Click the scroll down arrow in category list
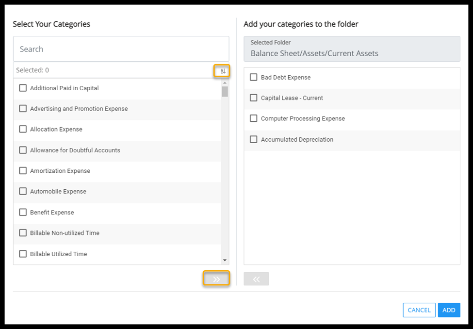 click(x=225, y=261)
